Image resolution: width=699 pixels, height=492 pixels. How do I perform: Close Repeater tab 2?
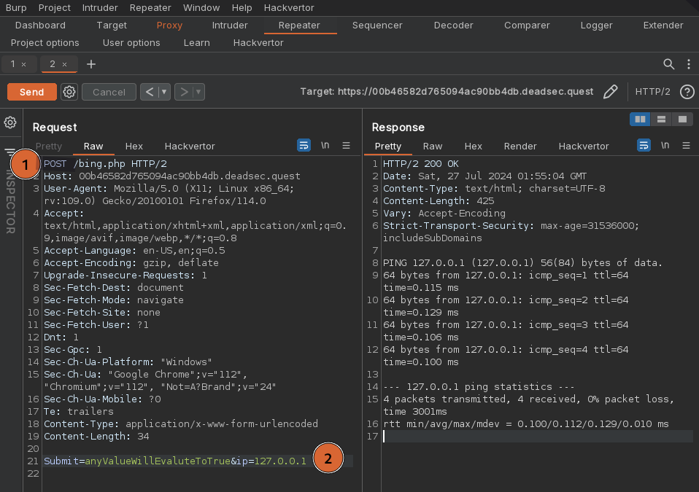pyautogui.click(x=65, y=65)
